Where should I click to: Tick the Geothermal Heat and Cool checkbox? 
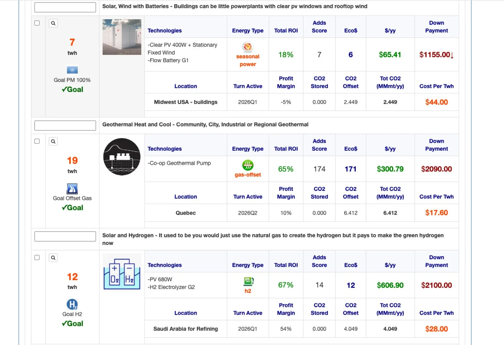pos(37,141)
